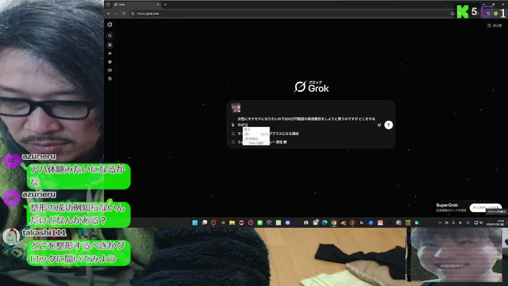Screen dimensions: 508x286
Task: Open Discord from the taskbar
Action: pos(288,223)
